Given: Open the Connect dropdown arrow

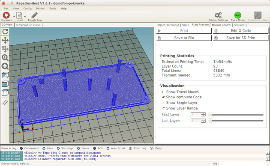Looking at the screenshot, I should coord(14,17).
